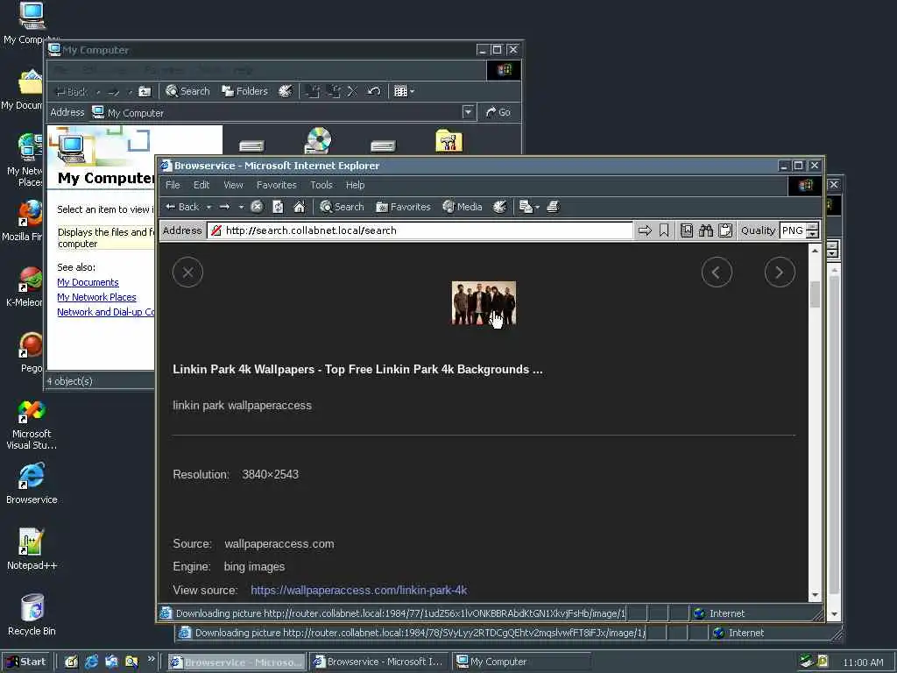
Task: Switch to My Computer taskbar button
Action: [522, 662]
